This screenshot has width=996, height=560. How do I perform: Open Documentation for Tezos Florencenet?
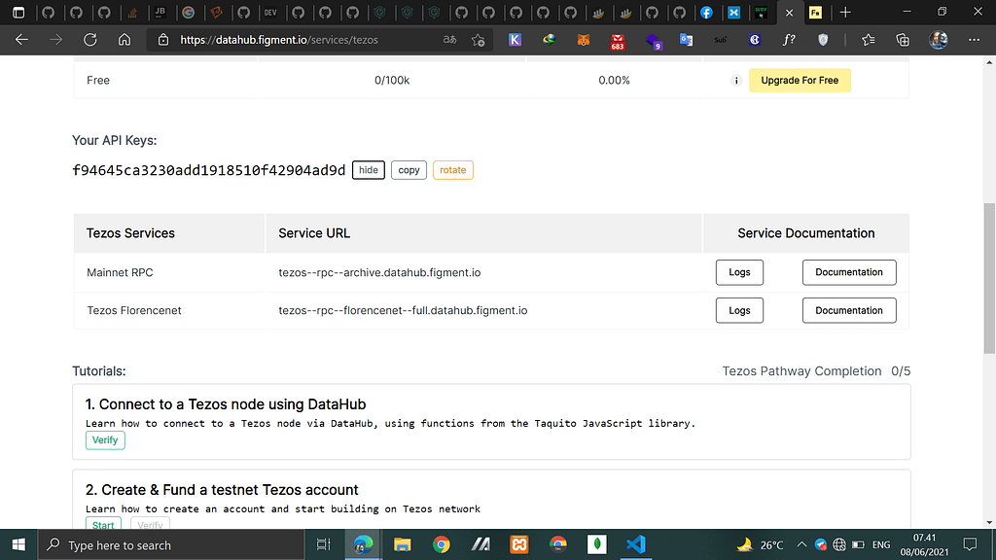(x=849, y=310)
